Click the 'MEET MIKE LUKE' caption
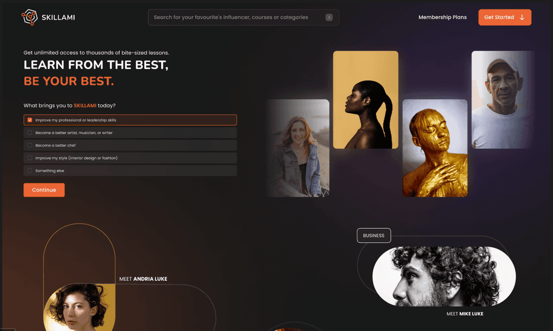Viewport: 553px width, 331px height. (x=465, y=314)
